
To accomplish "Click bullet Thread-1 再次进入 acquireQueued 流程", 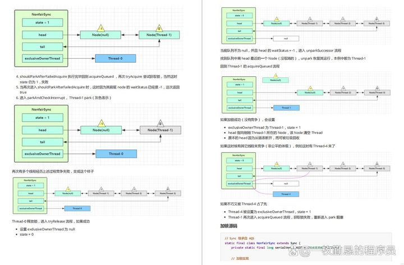I will [x=286, y=217].
